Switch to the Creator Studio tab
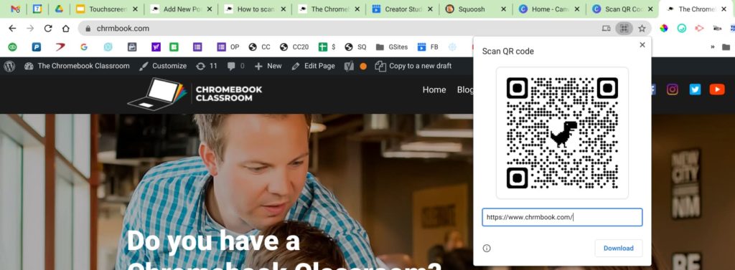Viewport: 735px width, 270px height. pos(403,9)
